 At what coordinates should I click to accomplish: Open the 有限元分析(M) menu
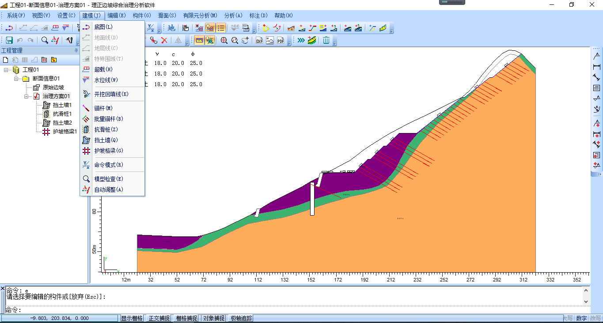pos(200,15)
